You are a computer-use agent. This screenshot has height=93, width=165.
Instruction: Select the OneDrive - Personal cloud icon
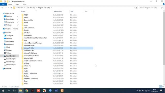pyautogui.click(x=4, y=29)
